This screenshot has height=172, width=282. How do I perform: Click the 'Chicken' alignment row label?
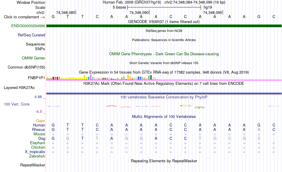pyautogui.click(x=38, y=147)
